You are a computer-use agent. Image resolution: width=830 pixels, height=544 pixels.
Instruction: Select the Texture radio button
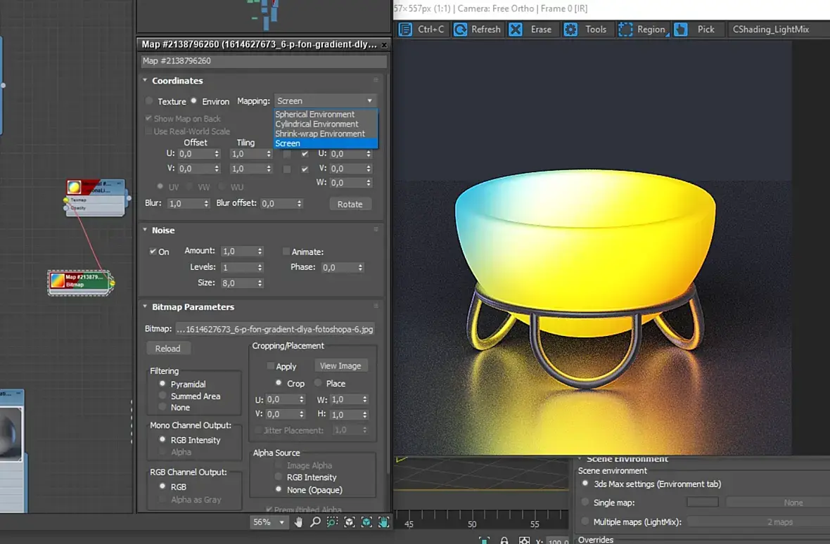(149, 101)
